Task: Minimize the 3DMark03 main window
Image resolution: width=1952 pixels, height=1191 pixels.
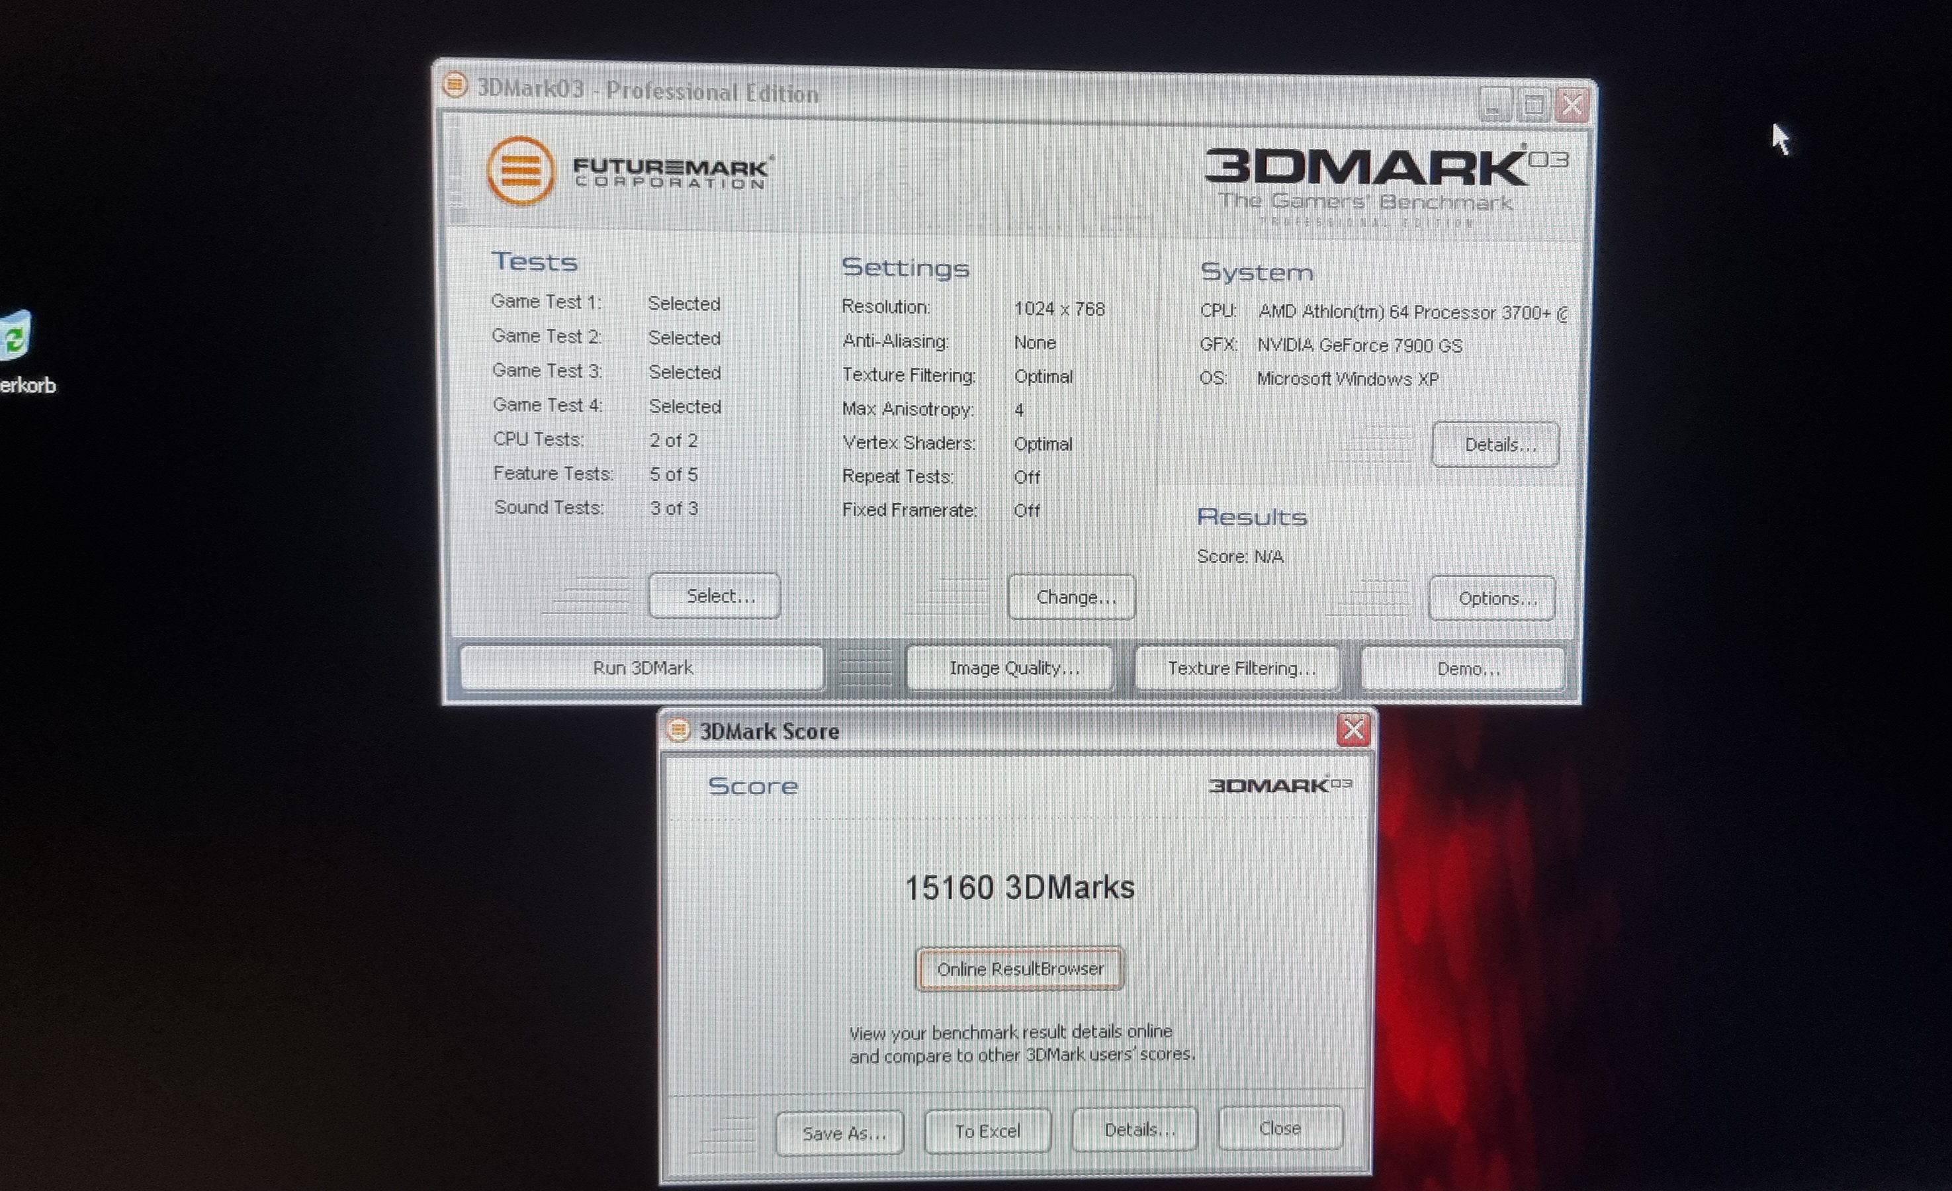Action: click(1494, 105)
